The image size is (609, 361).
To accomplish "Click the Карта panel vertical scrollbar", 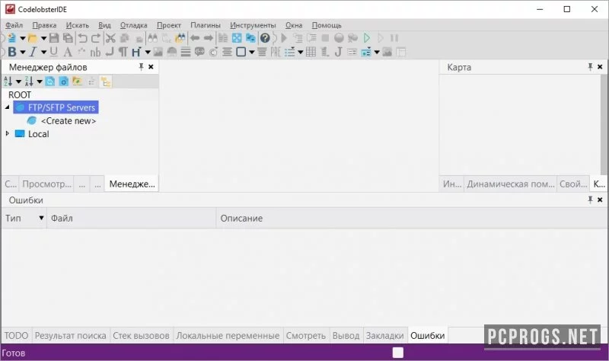I will [604, 124].
